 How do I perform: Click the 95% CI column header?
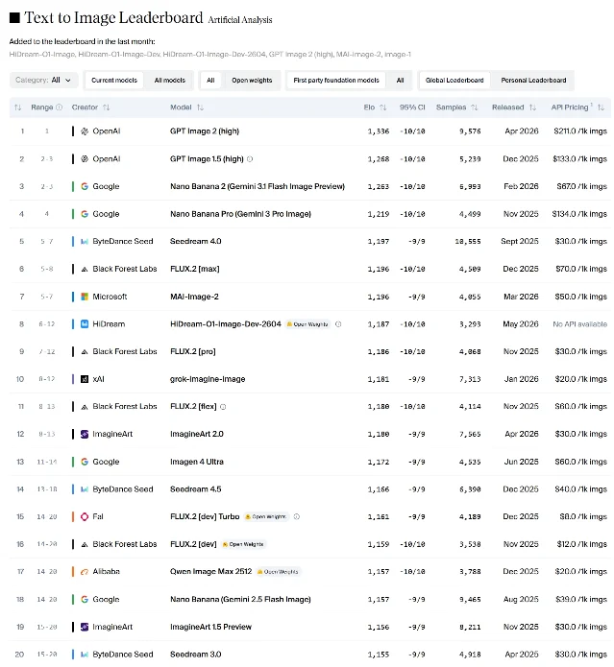pos(412,107)
